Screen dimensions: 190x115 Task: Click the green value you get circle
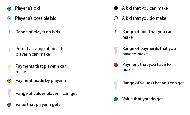click(x=116, y=99)
